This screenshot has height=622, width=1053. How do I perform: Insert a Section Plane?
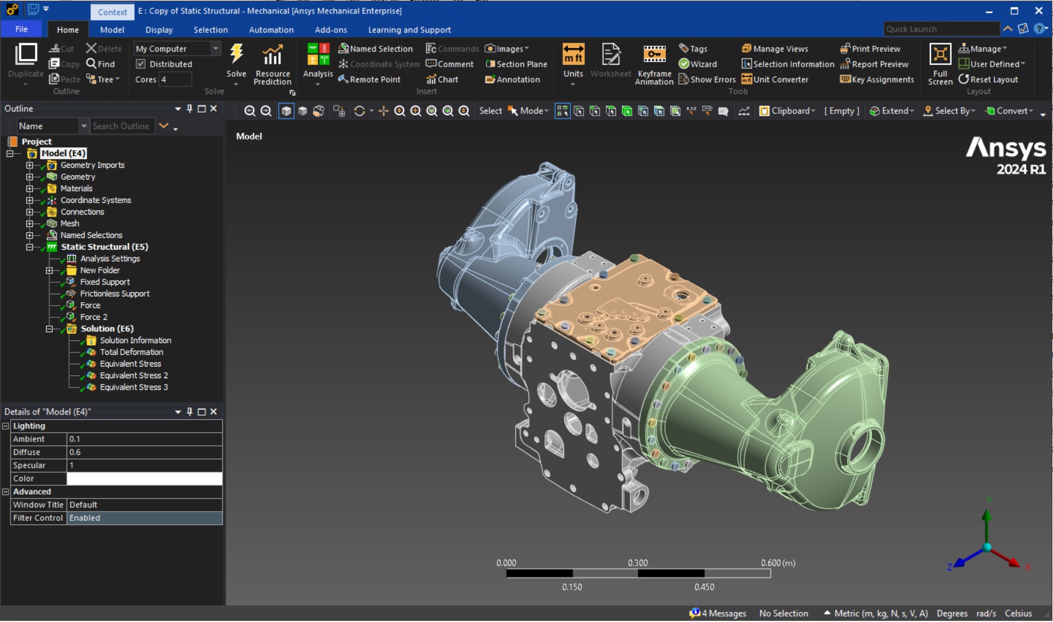point(516,64)
